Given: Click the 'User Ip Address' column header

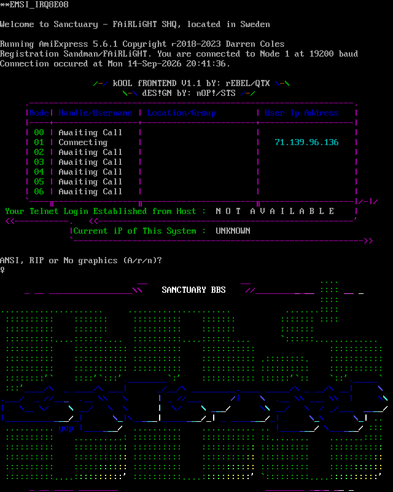Looking at the screenshot, I should coord(302,113).
